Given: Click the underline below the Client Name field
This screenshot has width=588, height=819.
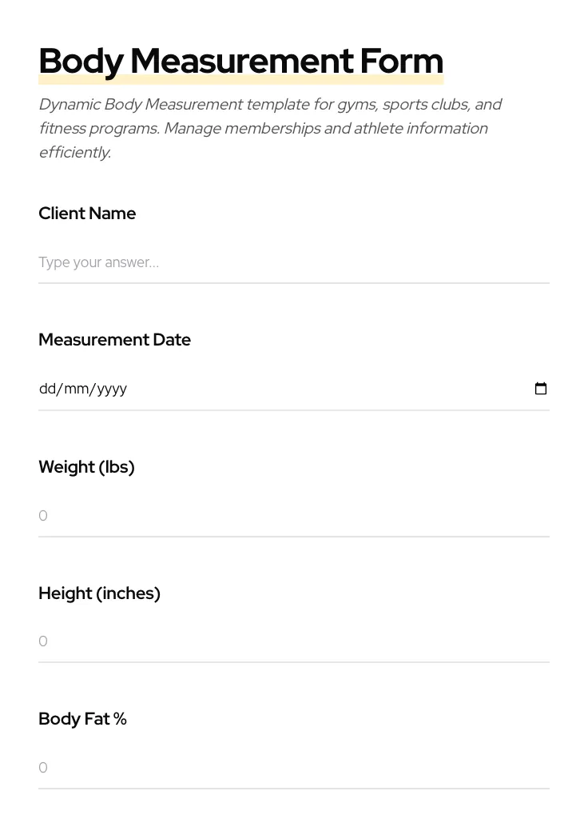Looking at the screenshot, I should point(294,282).
